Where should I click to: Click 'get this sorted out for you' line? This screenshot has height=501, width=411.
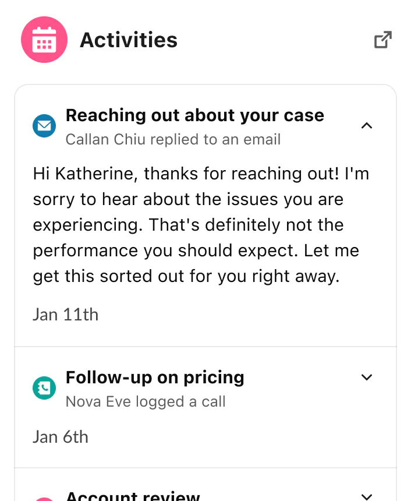point(186,276)
